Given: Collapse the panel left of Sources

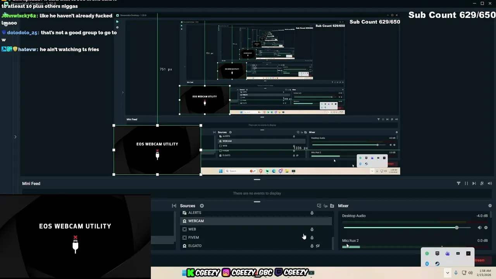Looking at the screenshot, I should (174, 206).
